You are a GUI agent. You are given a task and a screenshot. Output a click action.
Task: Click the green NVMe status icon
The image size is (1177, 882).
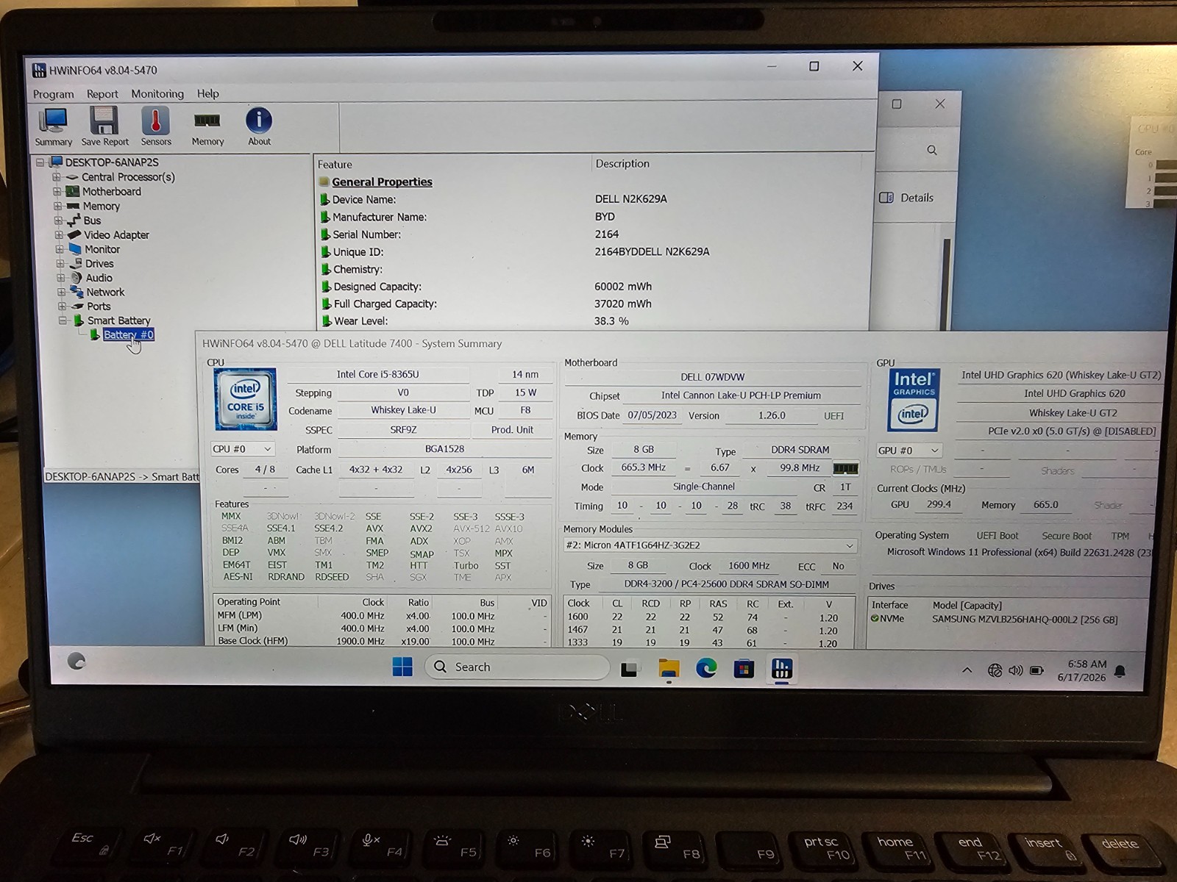coord(875,619)
